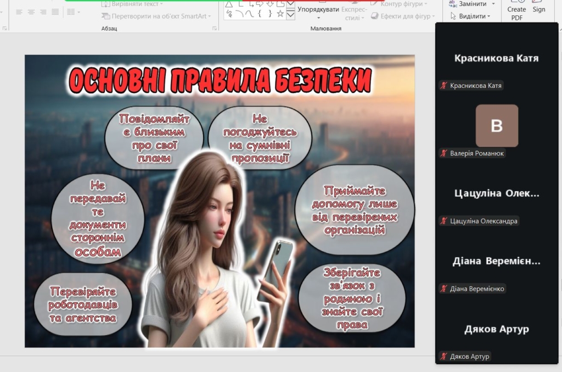Click muted mic icon next to Дяков Артур
This screenshot has height=372, width=562.
(443, 357)
